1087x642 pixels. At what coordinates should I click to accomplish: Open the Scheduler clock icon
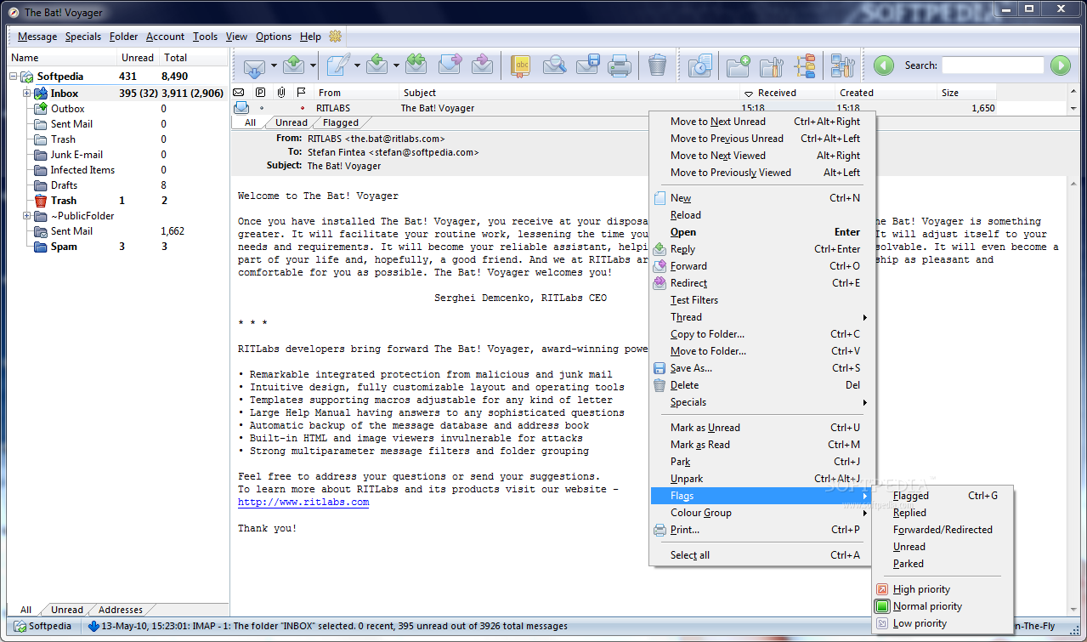[x=699, y=65]
